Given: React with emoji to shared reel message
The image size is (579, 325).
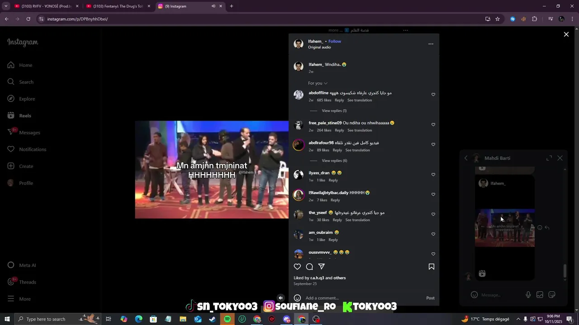Looking at the screenshot, I should (x=540, y=228).
